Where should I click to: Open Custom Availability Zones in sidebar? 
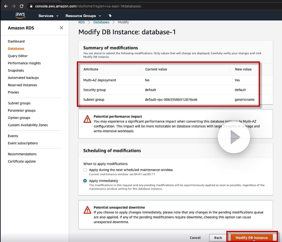point(28,125)
